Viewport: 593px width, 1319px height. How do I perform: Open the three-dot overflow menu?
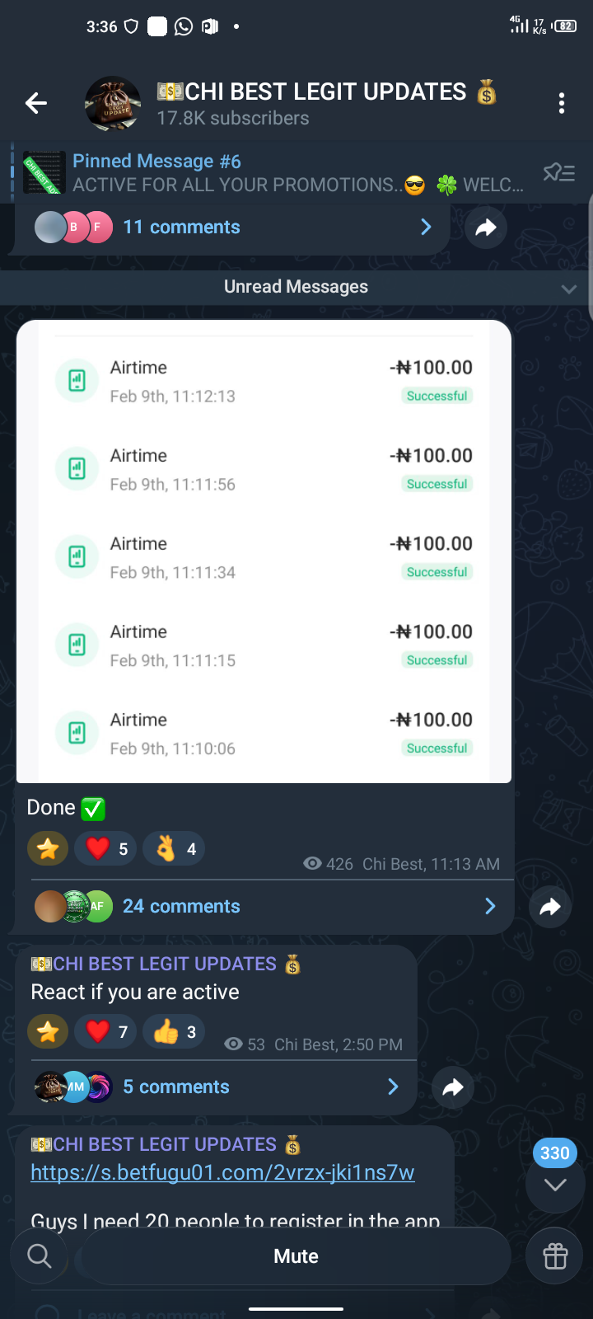click(x=562, y=103)
